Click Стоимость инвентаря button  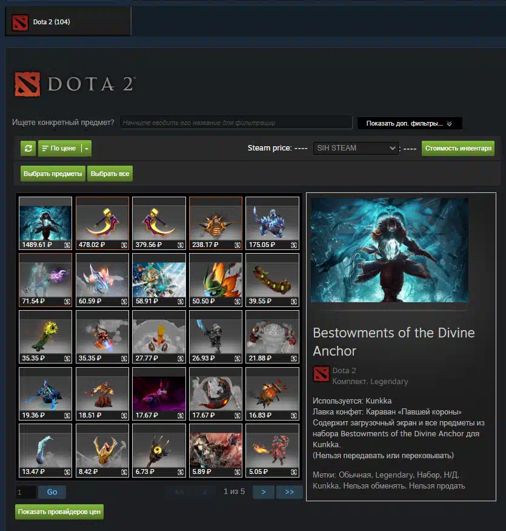pos(458,148)
